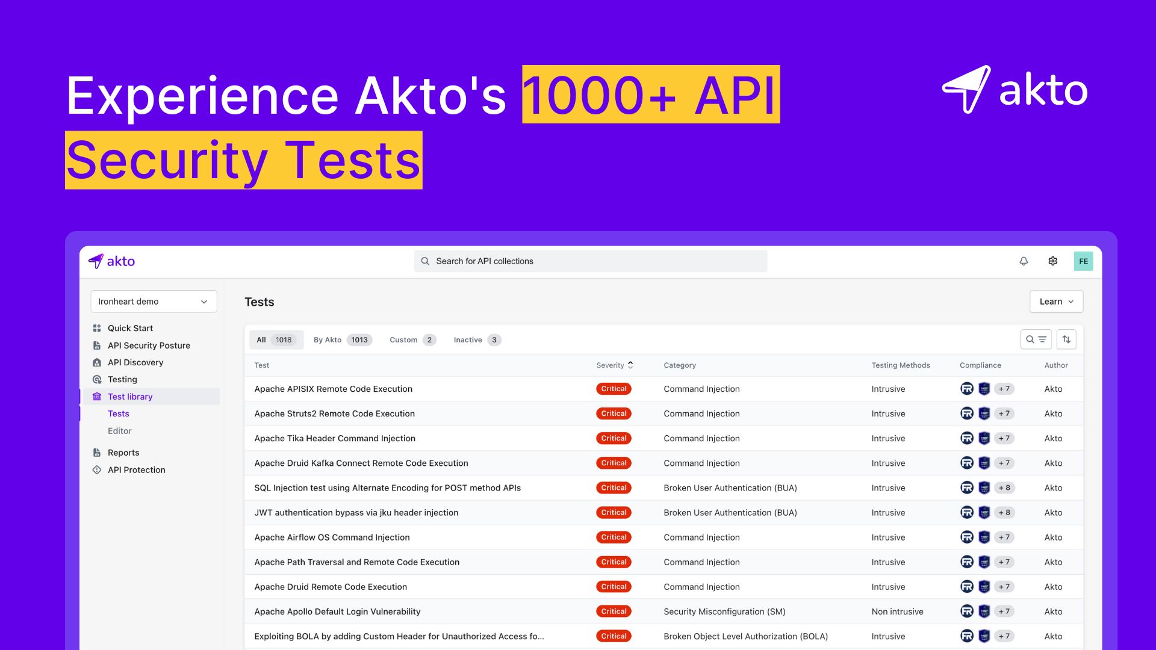Click the Quick Start grid icon
Viewport: 1156px width, 650px height.
click(x=97, y=328)
